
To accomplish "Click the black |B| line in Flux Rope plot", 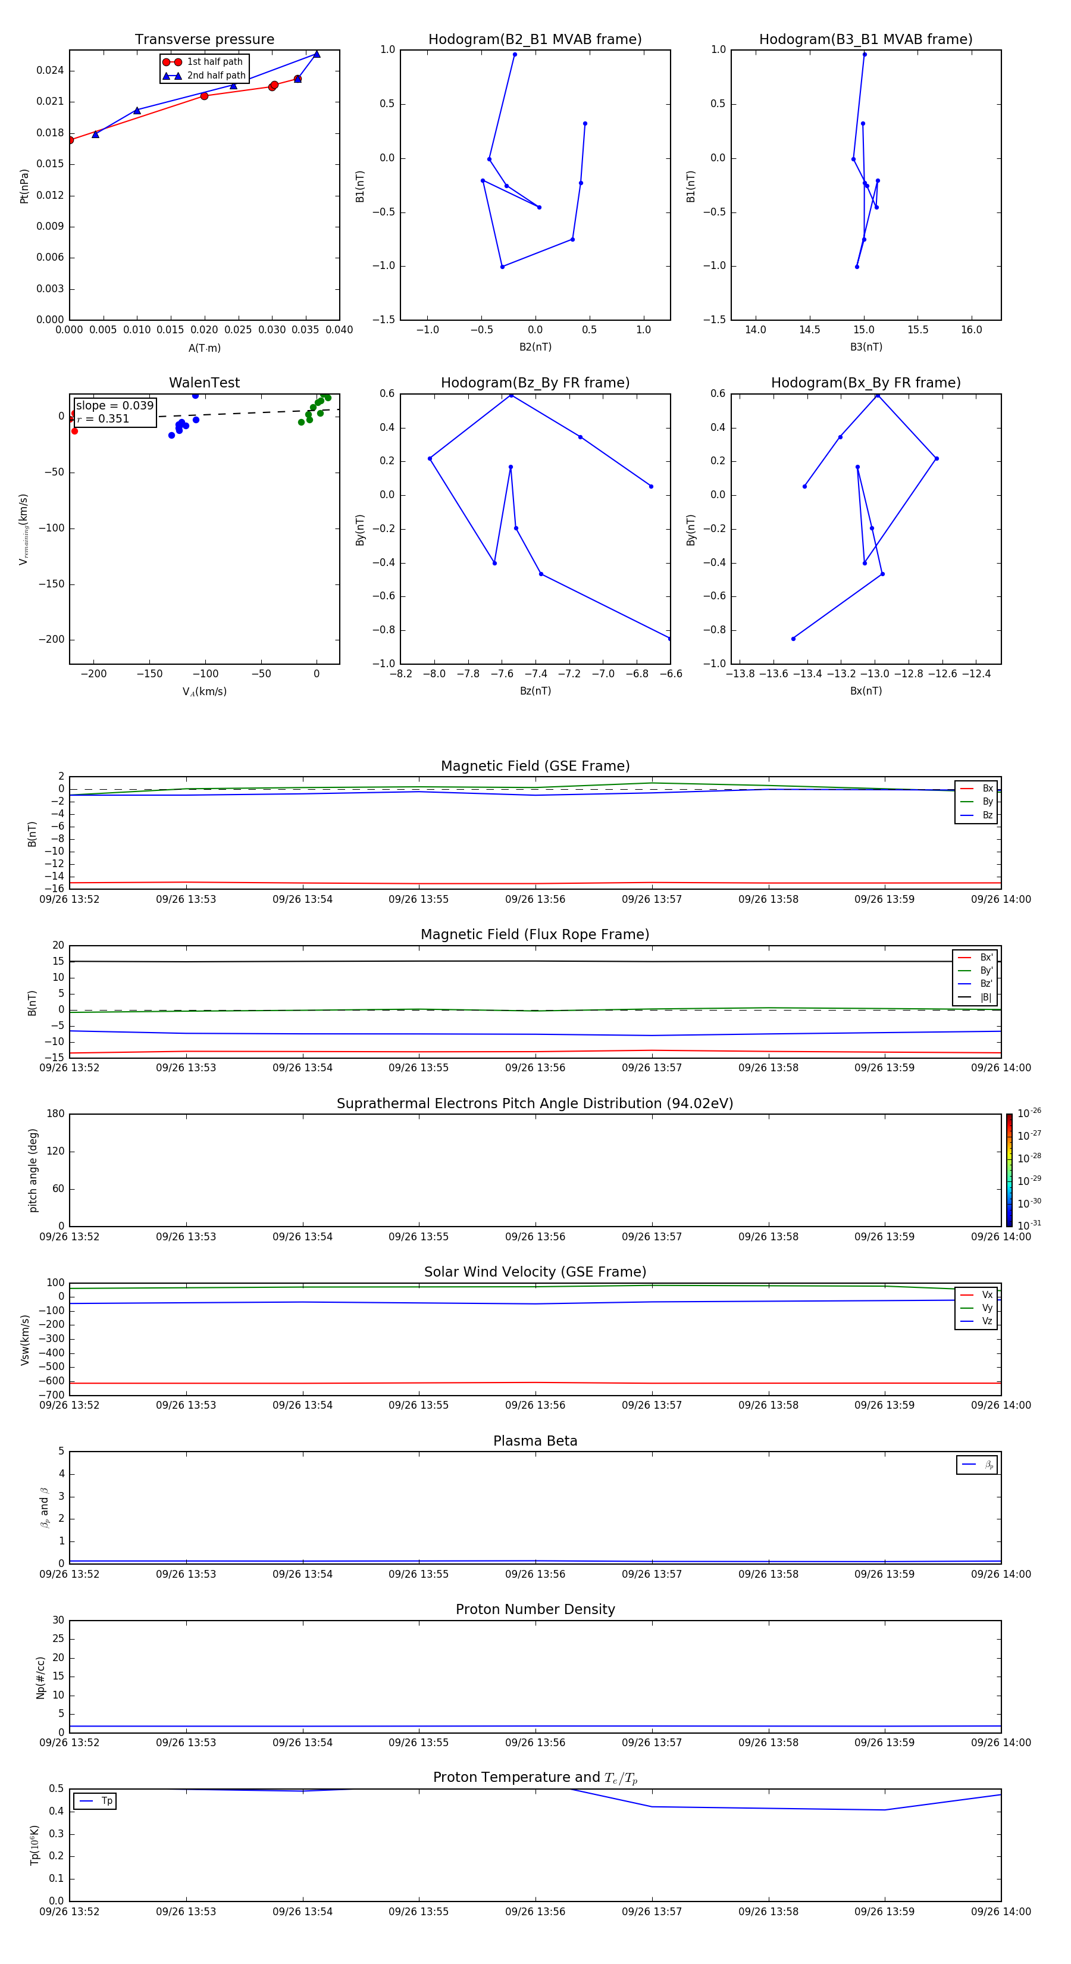I will point(535,961).
